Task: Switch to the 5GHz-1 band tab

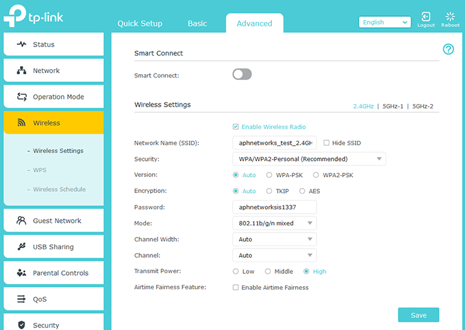Action: click(x=393, y=106)
